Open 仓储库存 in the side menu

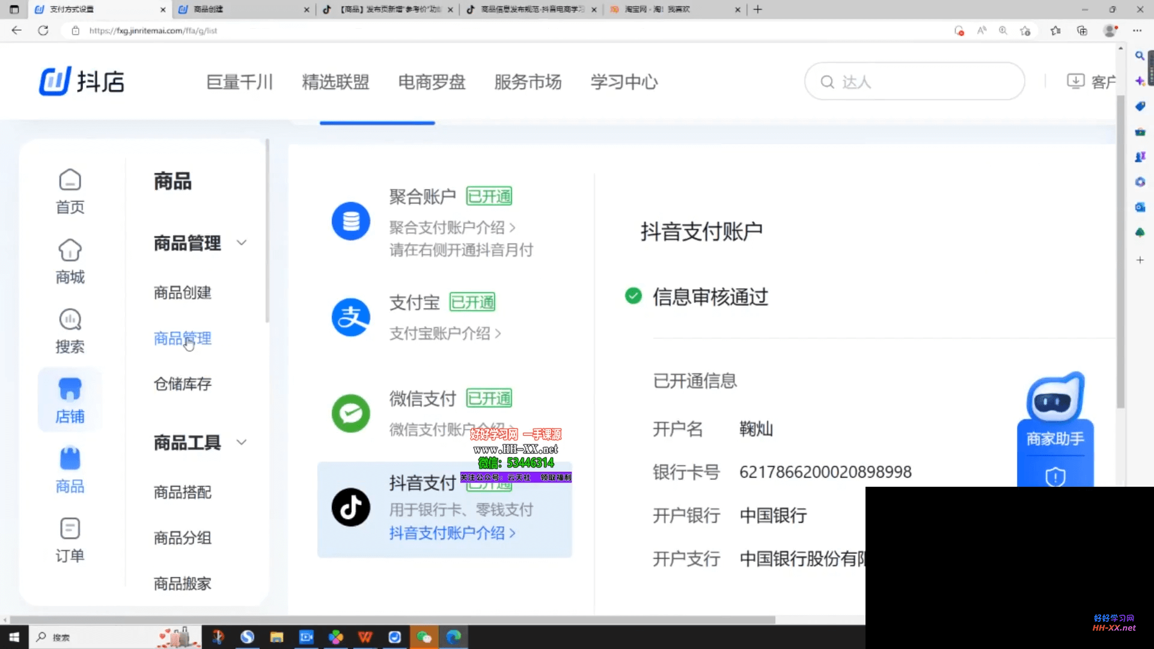tap(183, 384)
